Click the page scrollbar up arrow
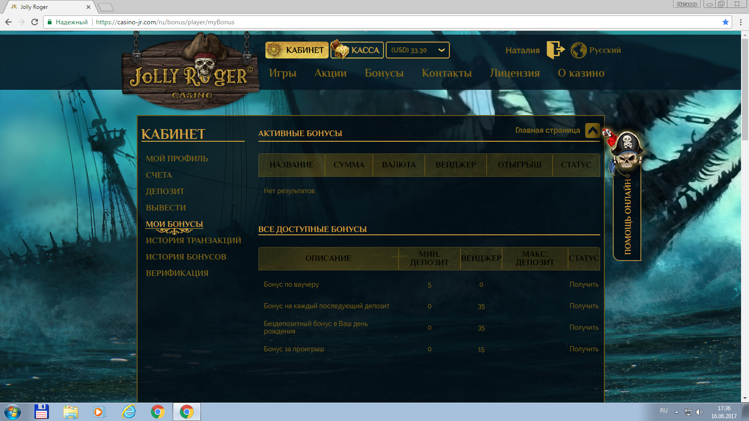This screenshot has width=749, height=421. pos(745,35)
